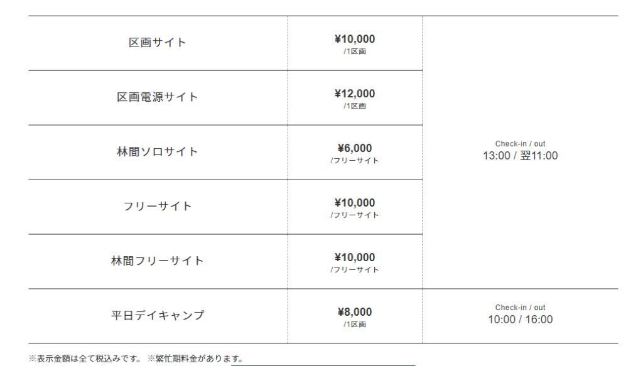Click Check-in / out label above 10:00
The image size is (643, 366).
[x=520, y=308]
